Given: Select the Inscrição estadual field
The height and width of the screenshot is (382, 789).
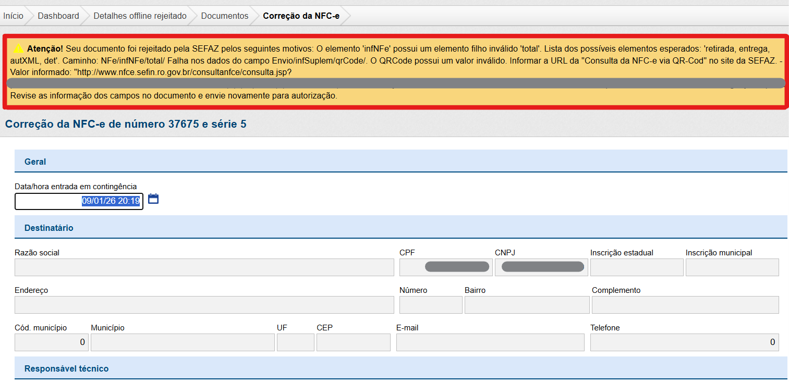Looking at the screenshot, I should tap(636, 267).
